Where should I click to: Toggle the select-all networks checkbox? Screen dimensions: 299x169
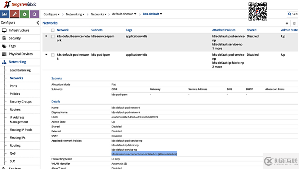pos(53,30)
